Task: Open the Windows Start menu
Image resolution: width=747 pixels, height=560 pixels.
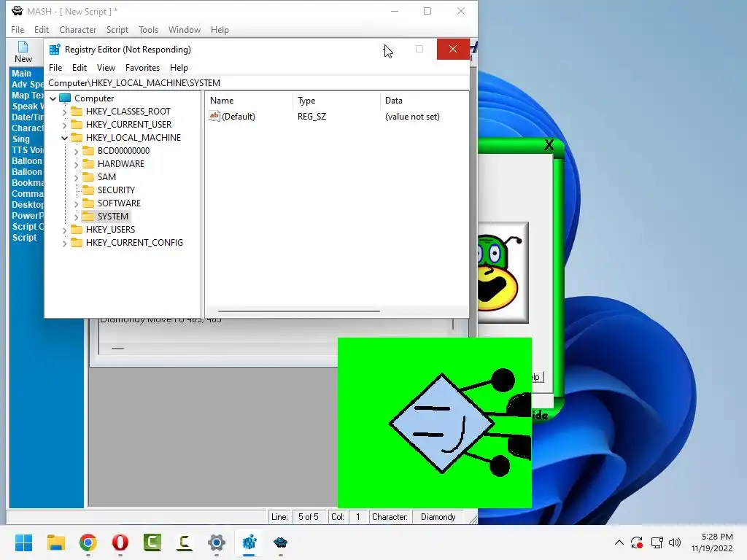Action: [23, 542]
